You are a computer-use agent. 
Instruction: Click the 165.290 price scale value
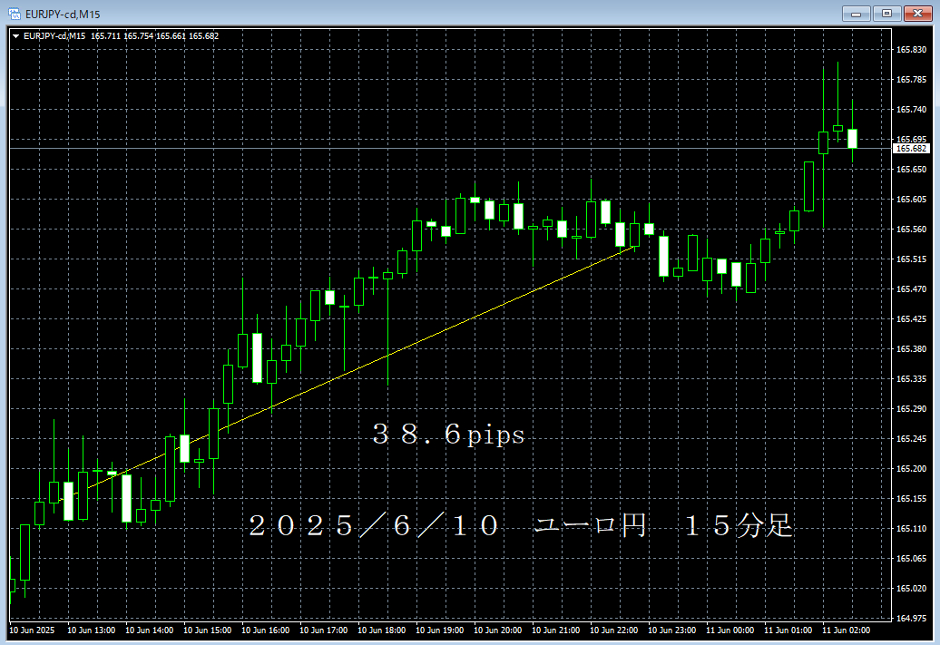(x=911, y=409)
